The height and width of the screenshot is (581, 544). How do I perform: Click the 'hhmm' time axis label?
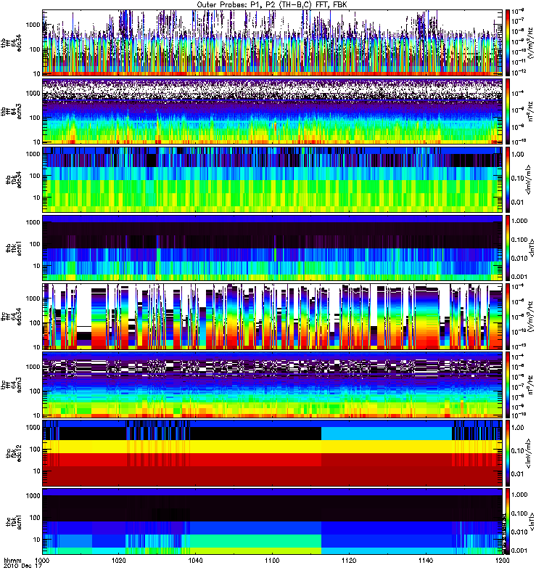[13, 560]
